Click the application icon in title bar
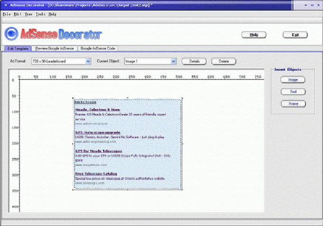Viewport: 323px width, 226px height. click(6, 5)
